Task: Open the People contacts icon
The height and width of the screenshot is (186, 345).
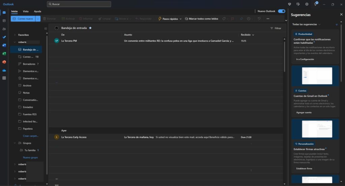Action: (x=4, y=29)
